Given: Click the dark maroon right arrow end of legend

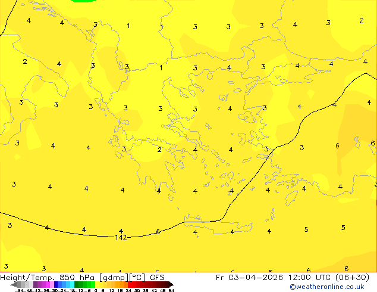Looking at the screenshot, I should click(171, 284).
